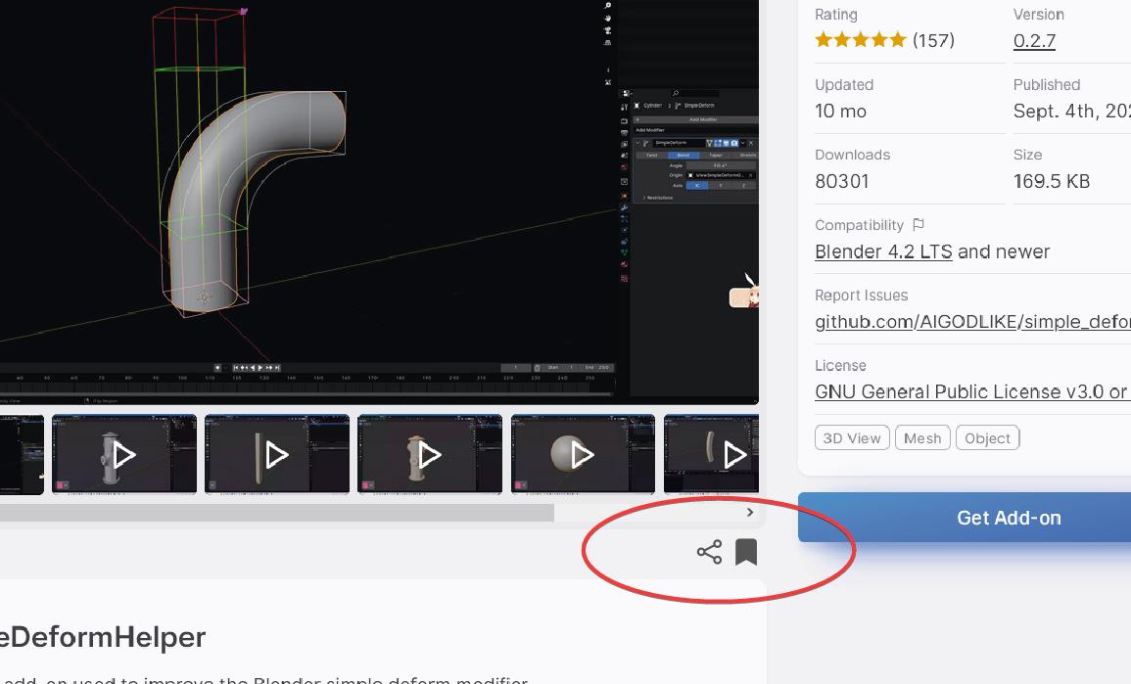Bookmark this add-on with the bookmark icon
Image resolution: width=1131 pixels, height=684 pixels.
click(746, 552)
